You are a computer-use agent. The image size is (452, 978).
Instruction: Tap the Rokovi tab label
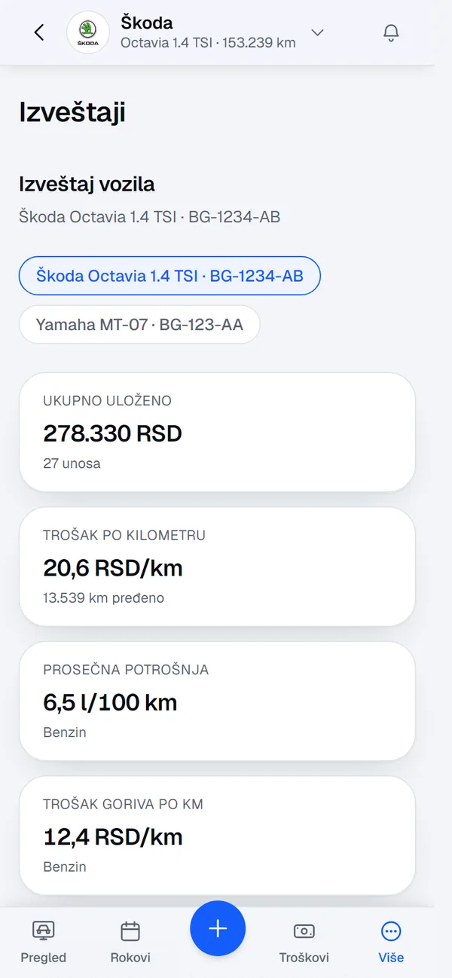pyautogui.click(x=130, y=958)
